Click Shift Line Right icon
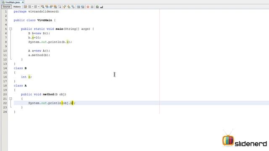The height and width of the screenshot is (151, 269). pyautogui.click(x=83, y=7)
